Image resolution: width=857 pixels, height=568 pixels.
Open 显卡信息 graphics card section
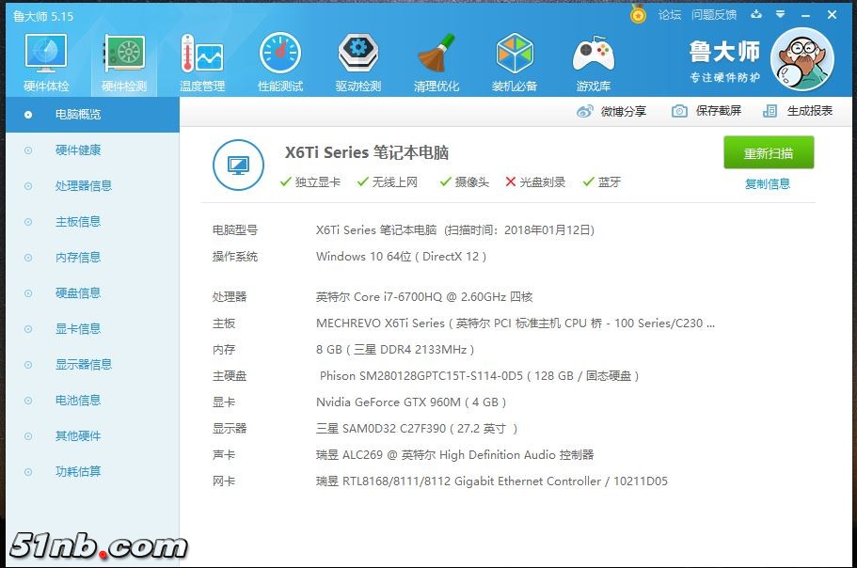(77, 329)
